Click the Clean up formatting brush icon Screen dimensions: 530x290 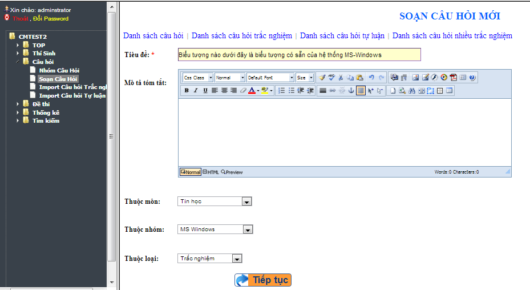[322, 78]
